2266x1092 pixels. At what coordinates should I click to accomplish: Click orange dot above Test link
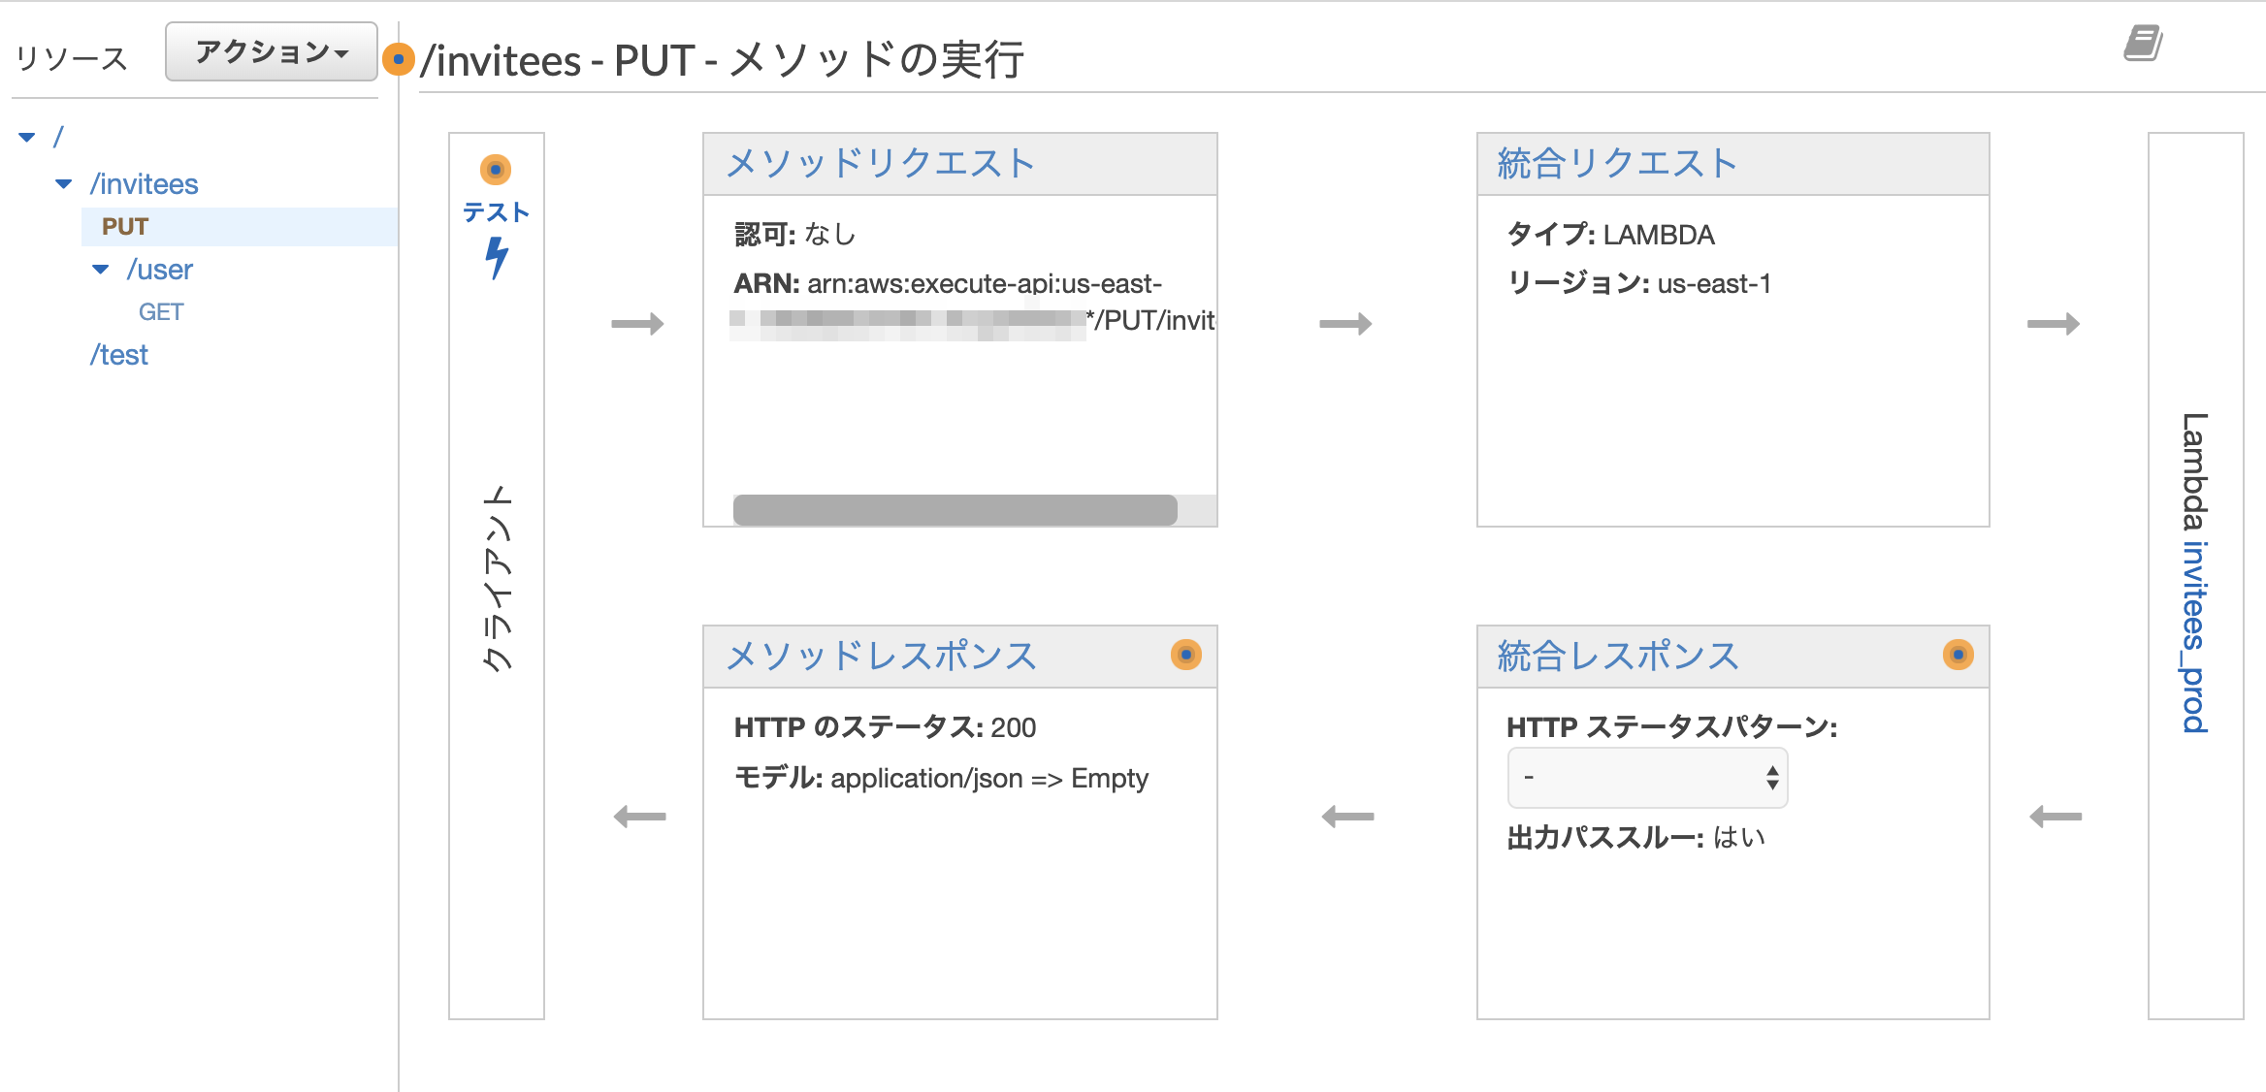pyautogui.click(x=496, y=170)
